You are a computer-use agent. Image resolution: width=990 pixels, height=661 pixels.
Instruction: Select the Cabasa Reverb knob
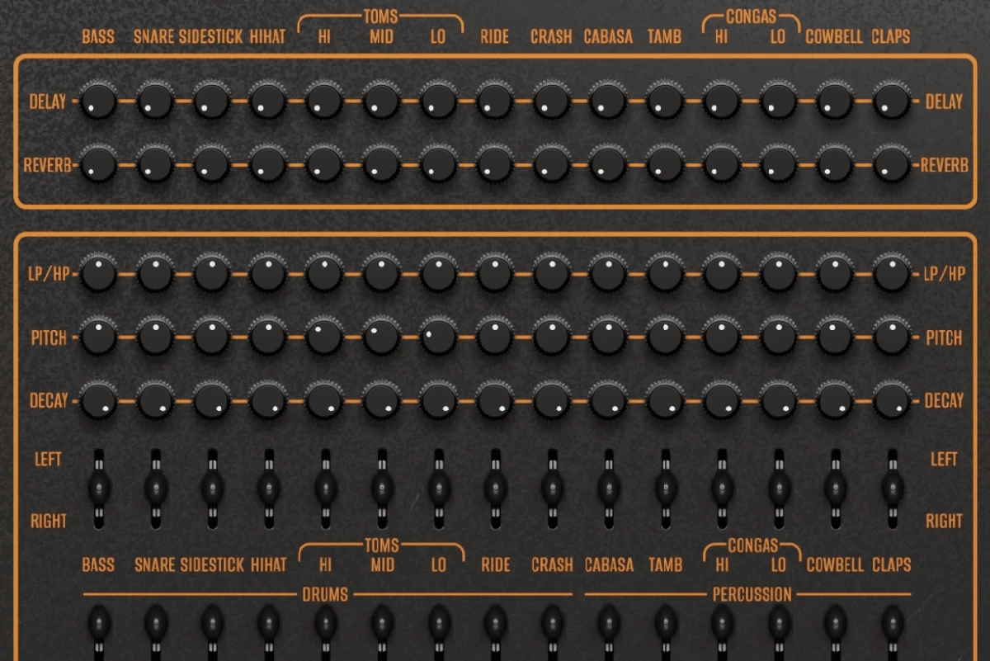608,165
